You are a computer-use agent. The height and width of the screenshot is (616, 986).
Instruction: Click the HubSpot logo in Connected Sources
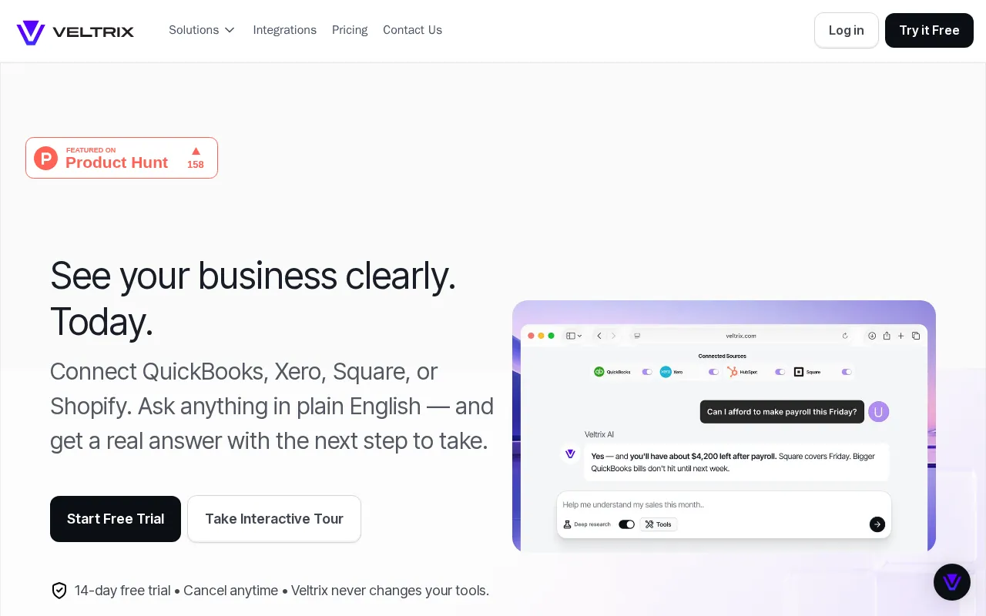click(x=733, y=372)
